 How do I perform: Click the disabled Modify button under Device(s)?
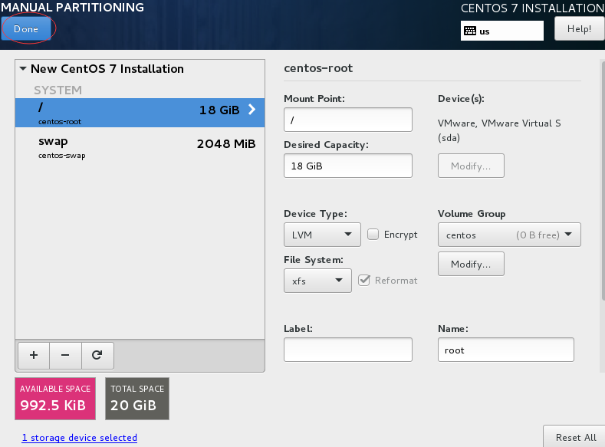[471, 166]
